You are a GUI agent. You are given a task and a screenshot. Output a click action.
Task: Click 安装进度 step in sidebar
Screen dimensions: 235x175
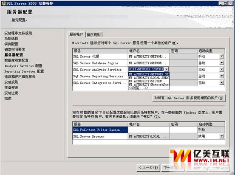coord(11,93)
